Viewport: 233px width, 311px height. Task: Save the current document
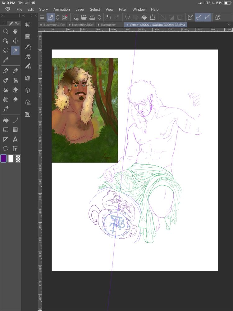(92, 17)
